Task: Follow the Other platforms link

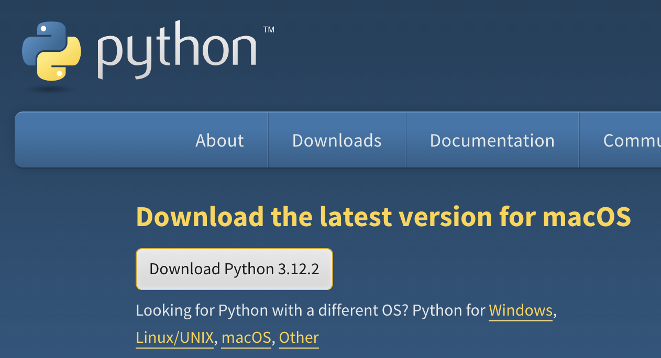Action: [299, 338]
